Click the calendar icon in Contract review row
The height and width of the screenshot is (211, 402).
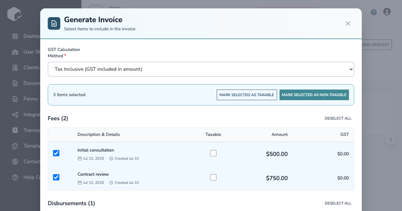point(79,183)
